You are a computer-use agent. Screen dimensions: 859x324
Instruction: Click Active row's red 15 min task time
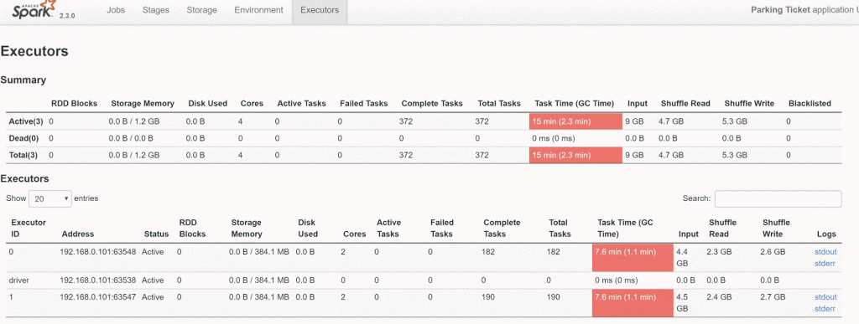575,121
